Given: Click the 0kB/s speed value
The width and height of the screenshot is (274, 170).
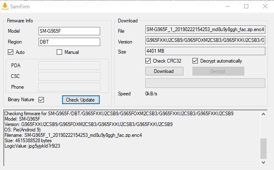Looking at the screenshot, I should pyautogui.click(x=151, y=94).
